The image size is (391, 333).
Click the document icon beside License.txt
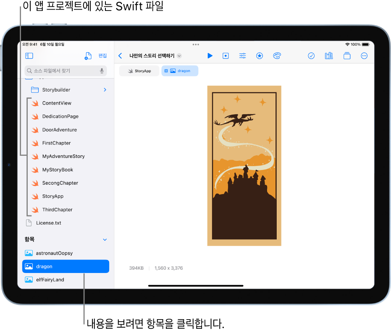pyautogui.click(x=29, y=223)
